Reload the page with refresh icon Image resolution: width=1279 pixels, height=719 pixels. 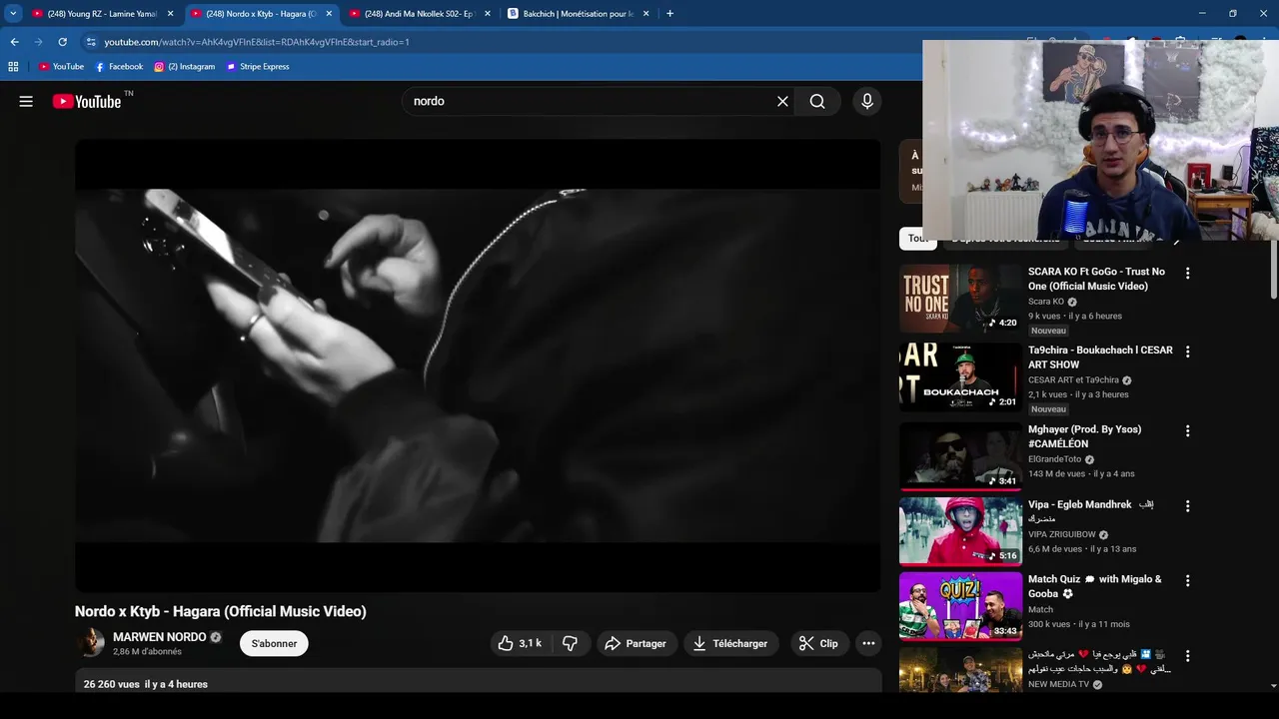point(62,42)
